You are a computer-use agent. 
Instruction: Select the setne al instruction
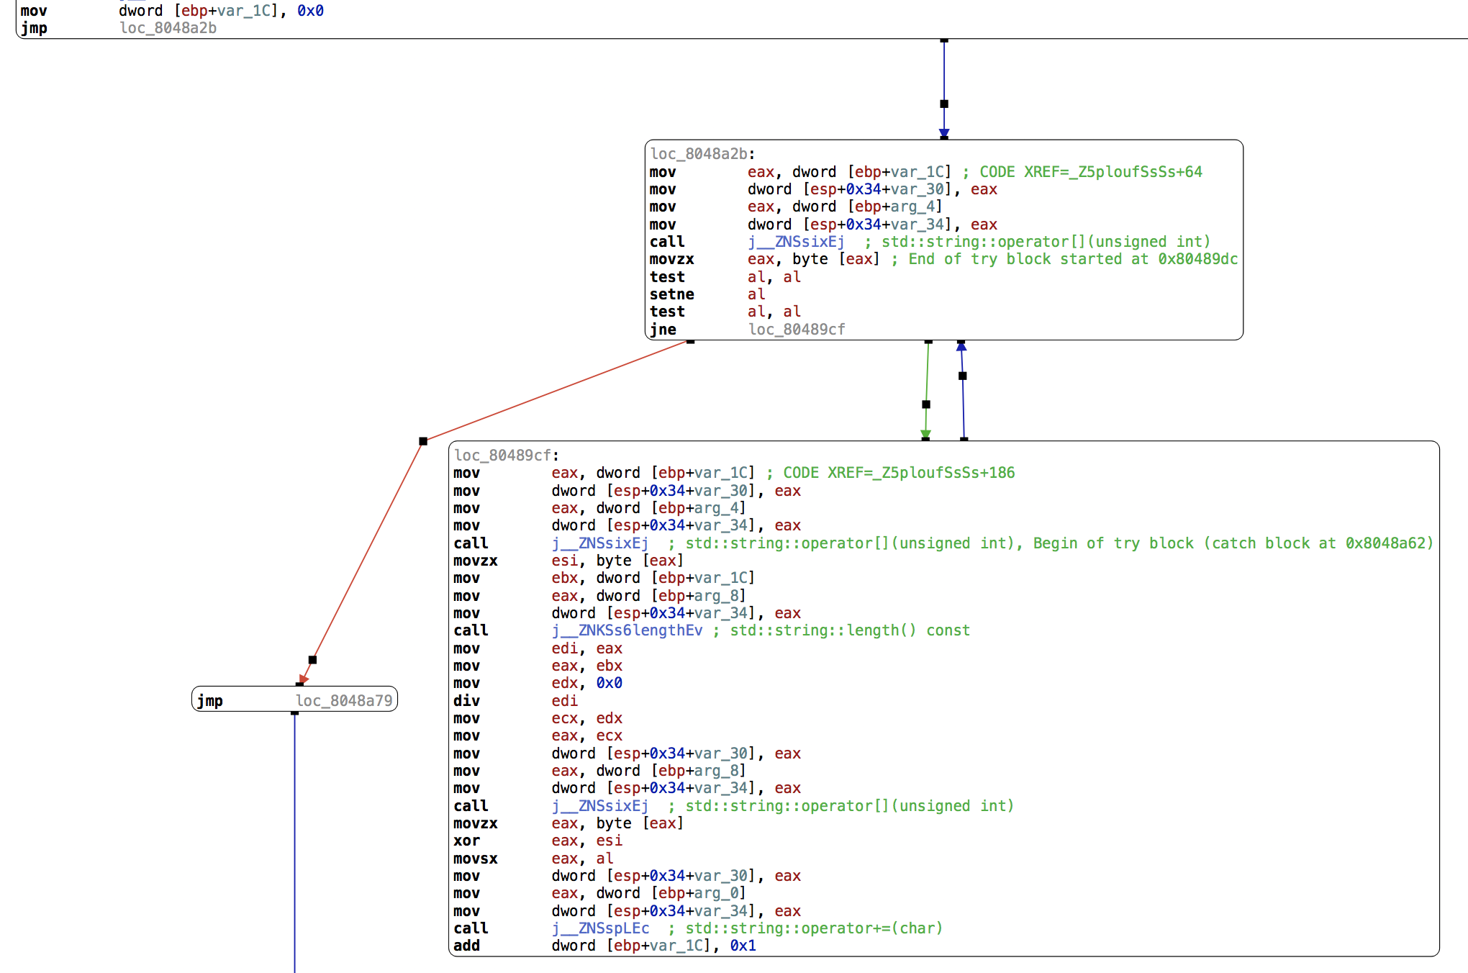[707, 294]
